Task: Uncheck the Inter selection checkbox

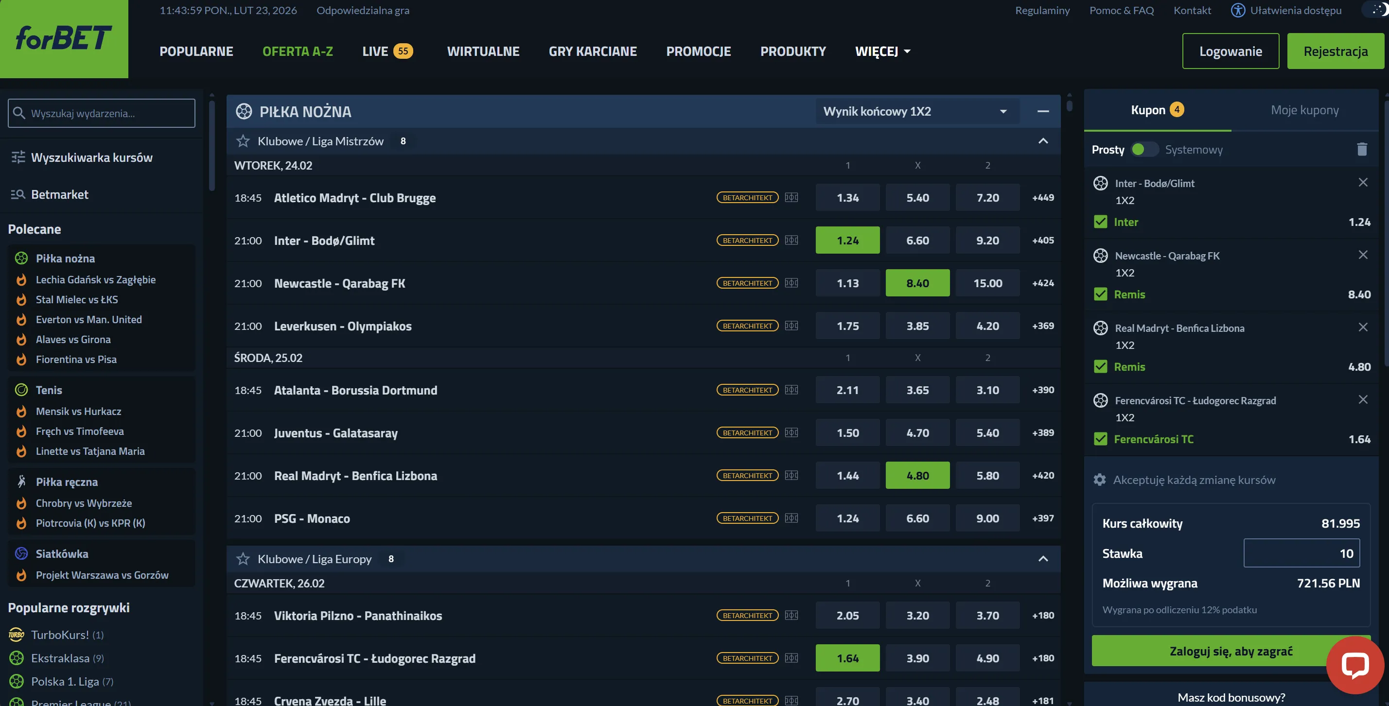Action: point(1100,222)
